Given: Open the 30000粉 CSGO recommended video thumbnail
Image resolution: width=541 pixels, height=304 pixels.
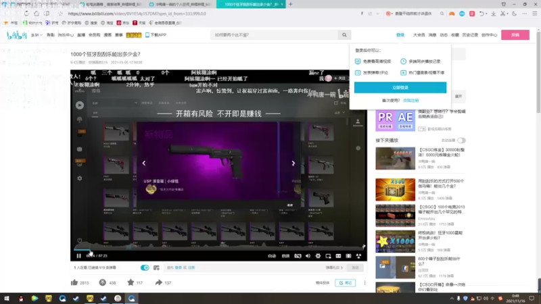Looking at the screenshot, I should click(396, 159).
